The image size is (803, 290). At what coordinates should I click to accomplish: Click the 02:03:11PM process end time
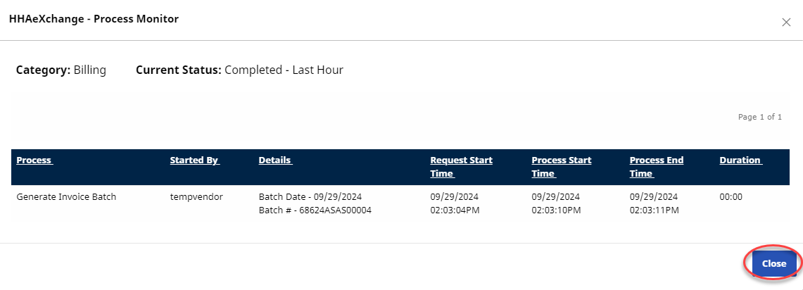click(655, 210)
